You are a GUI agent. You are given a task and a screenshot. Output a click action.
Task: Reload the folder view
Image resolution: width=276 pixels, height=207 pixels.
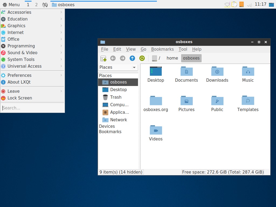tap(142, 58)
